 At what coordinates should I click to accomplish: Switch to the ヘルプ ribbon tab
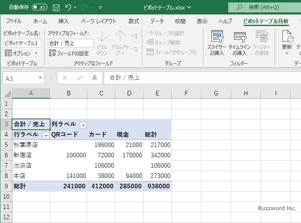coord(225,21)
